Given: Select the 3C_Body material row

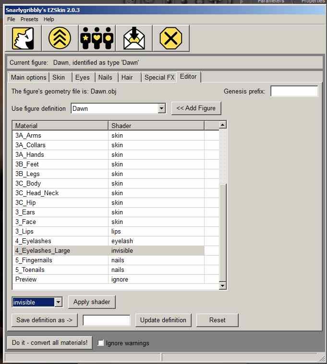Looking at the screenshot, I should click(x=116, y=184).
